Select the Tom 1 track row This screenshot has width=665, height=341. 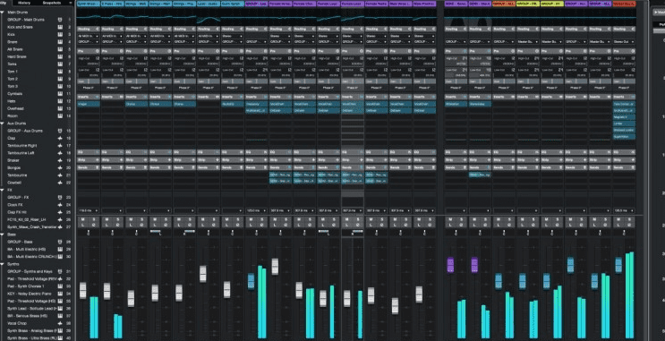37,72
